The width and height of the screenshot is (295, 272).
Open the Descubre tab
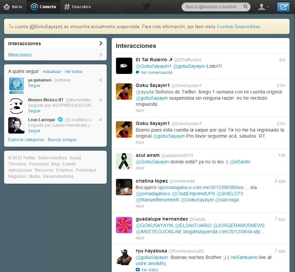77,7
